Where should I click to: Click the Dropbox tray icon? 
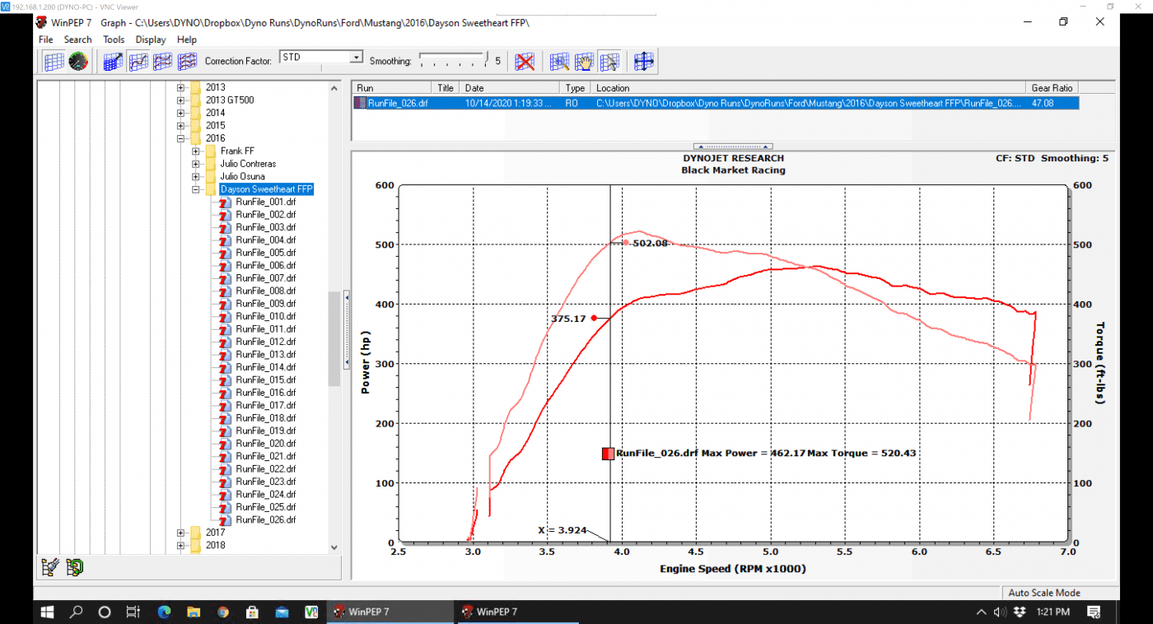(x=1019, y=612)
